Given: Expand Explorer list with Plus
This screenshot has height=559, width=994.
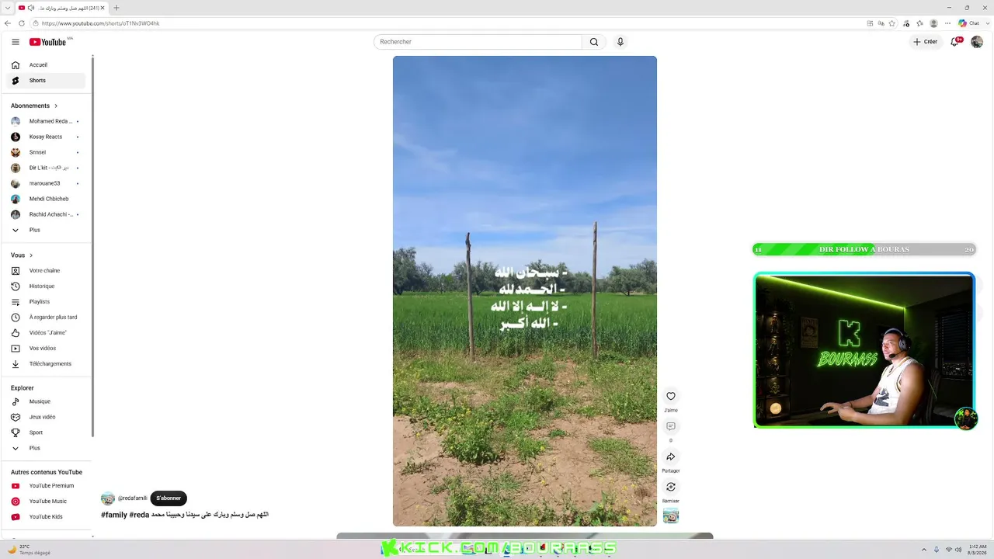Looking at the screenshot, I should point(46,448).
